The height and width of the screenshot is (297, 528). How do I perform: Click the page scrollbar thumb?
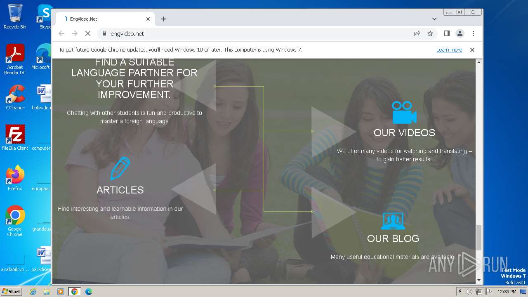pos(479,238)
